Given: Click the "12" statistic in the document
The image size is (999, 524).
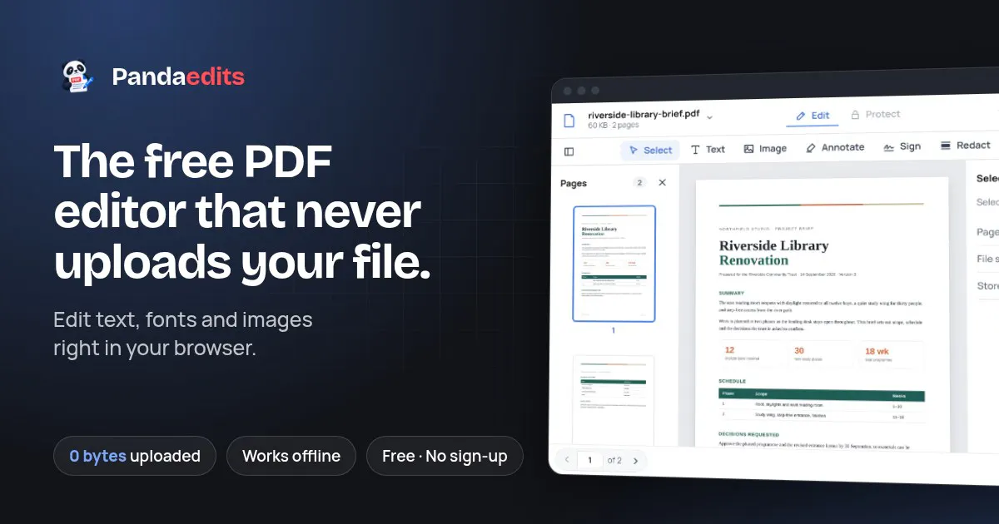Looking at the screenshot, I should (729, 350).
